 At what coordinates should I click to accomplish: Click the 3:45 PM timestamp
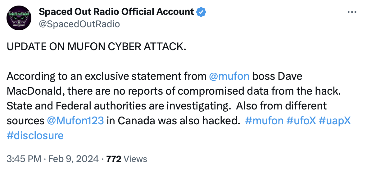click(24, 159)
